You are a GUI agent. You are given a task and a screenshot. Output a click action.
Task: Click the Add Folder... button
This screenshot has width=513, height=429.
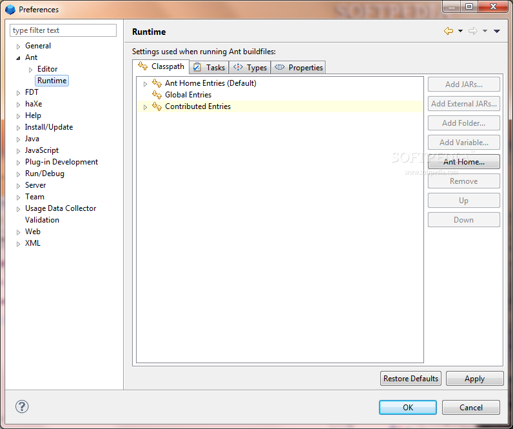[463, 123]
